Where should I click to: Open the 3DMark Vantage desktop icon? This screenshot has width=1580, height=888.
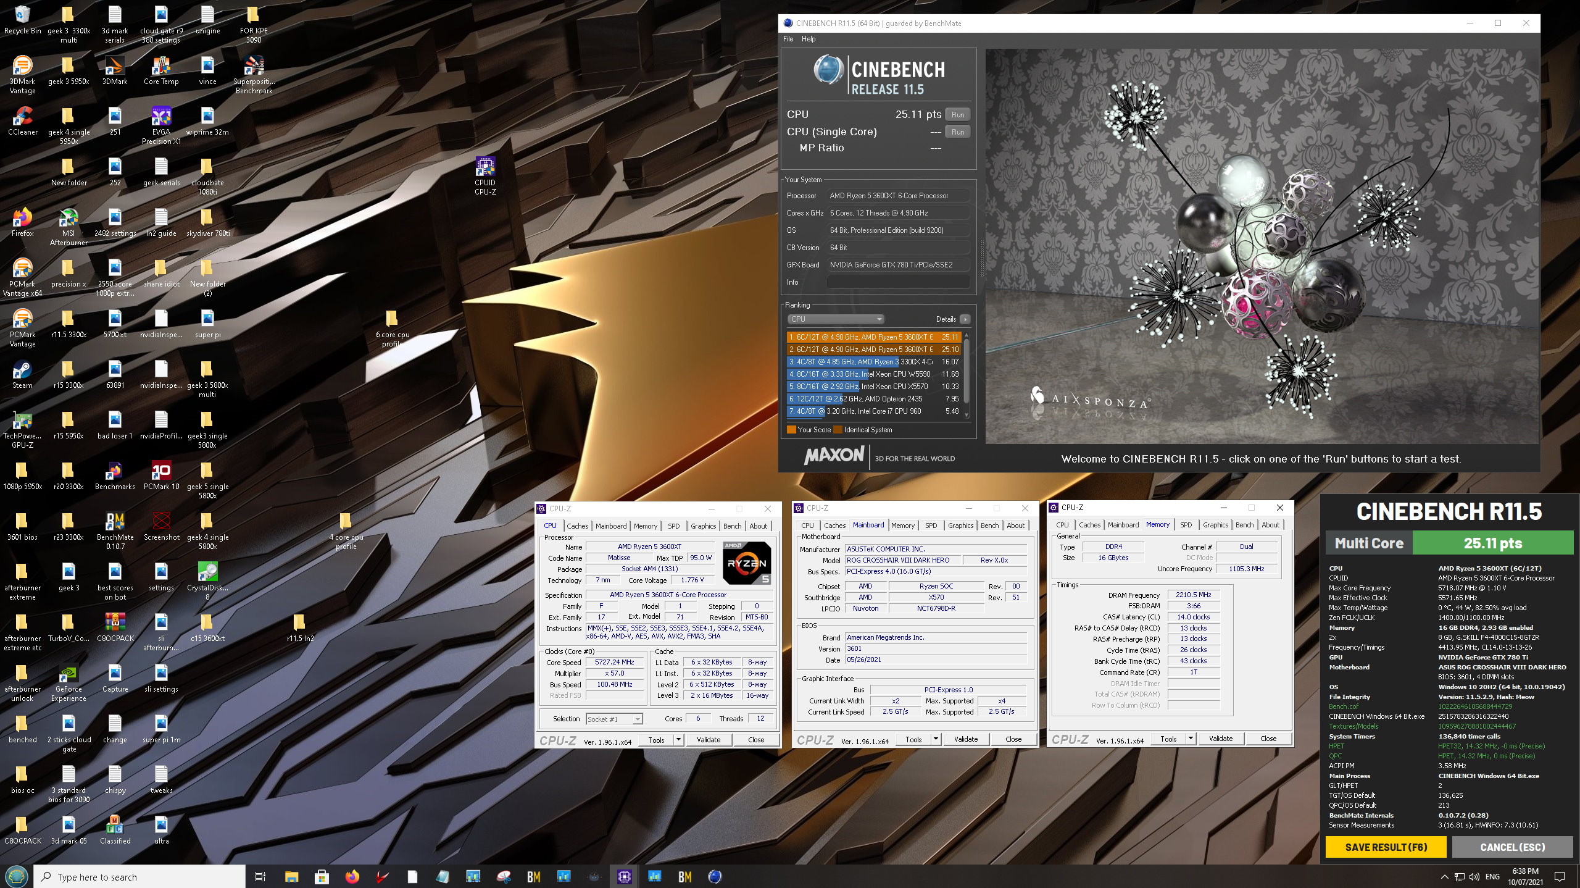(x=22, y=75)
